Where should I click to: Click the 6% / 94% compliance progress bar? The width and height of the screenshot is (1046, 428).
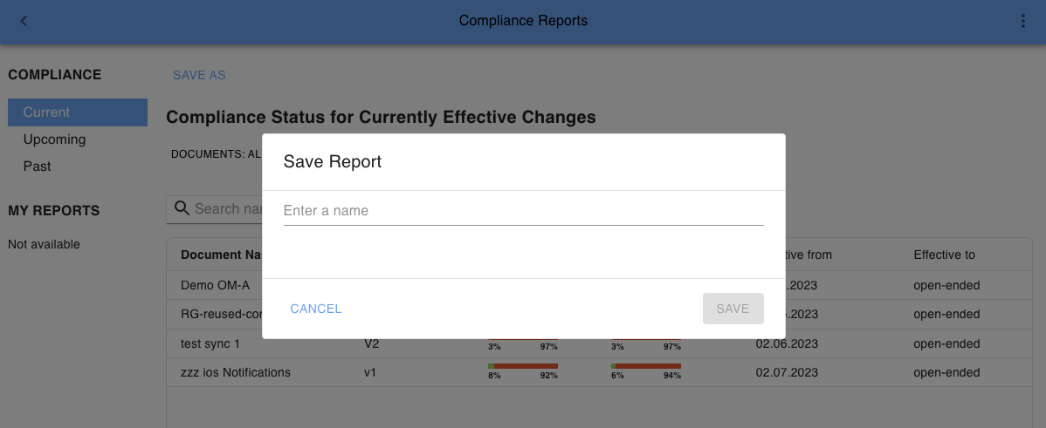[645, 367]
